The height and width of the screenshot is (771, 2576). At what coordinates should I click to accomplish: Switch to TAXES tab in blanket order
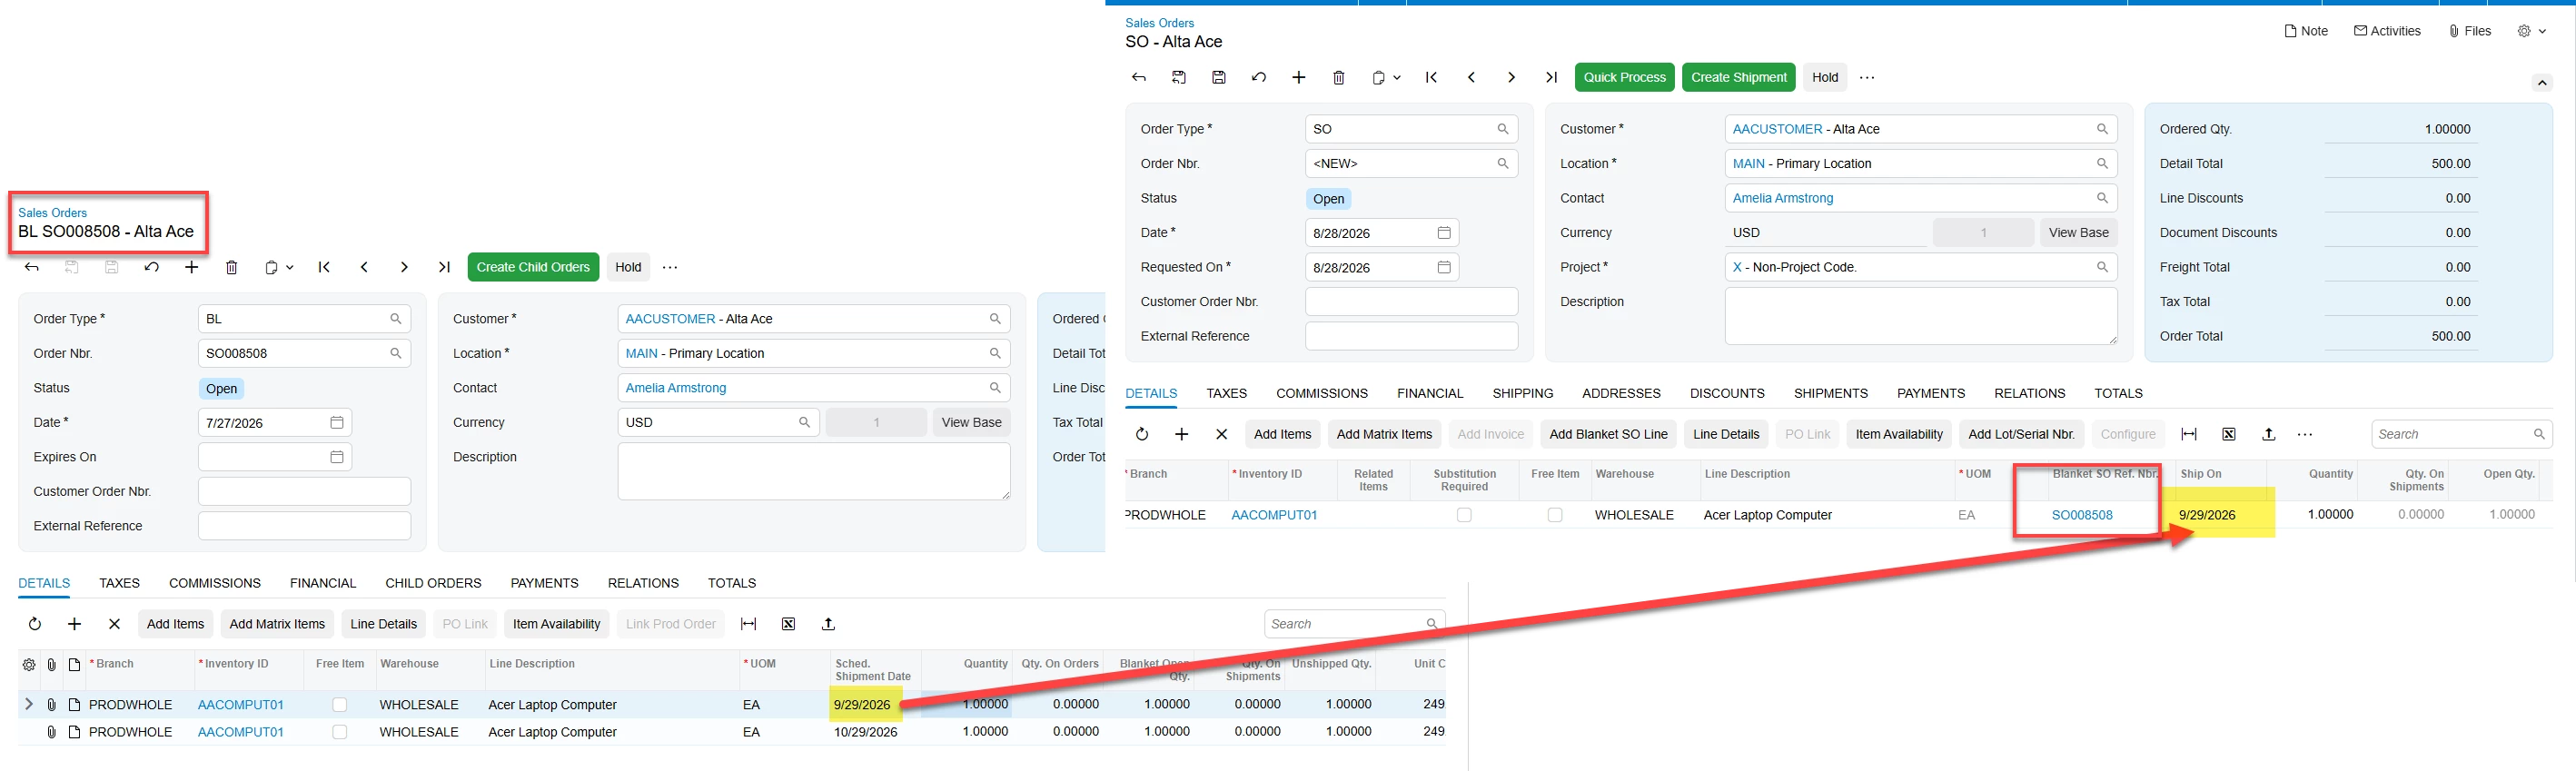click(x=119, y=583)
